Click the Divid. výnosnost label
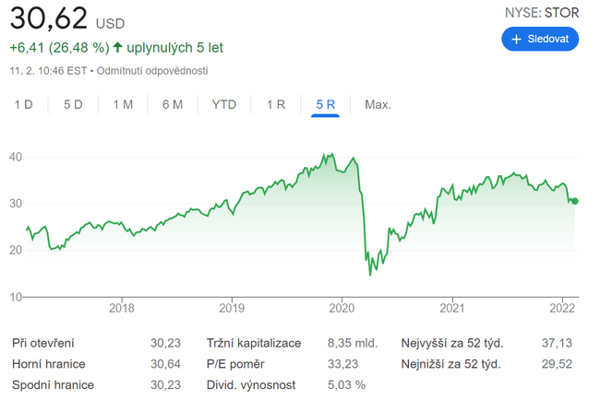This screenshot has height=400, width=600. [252, 384]
